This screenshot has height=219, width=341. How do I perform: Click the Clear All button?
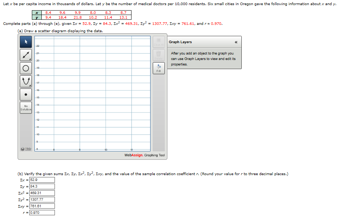pos(159,42)
